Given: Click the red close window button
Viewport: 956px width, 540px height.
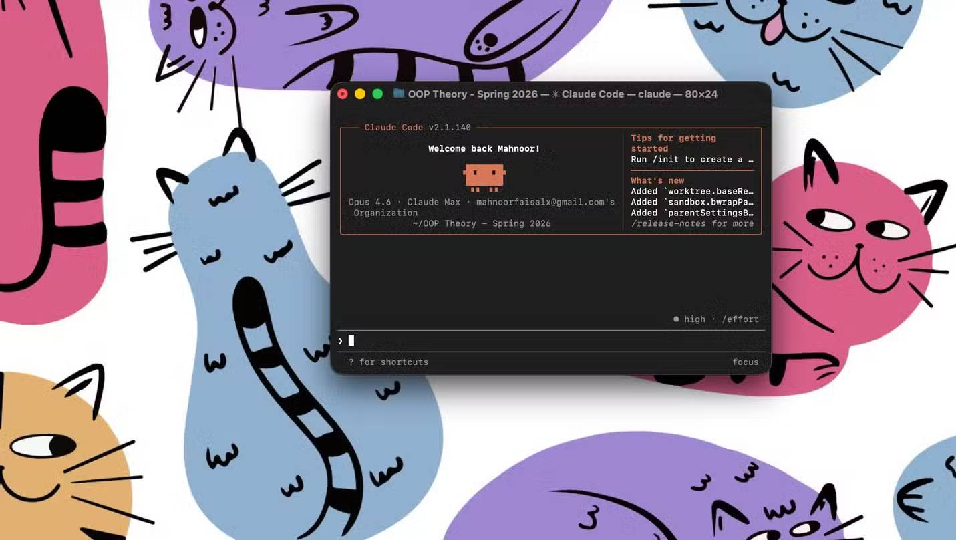Looking at the screenshot, I should 343,94.
